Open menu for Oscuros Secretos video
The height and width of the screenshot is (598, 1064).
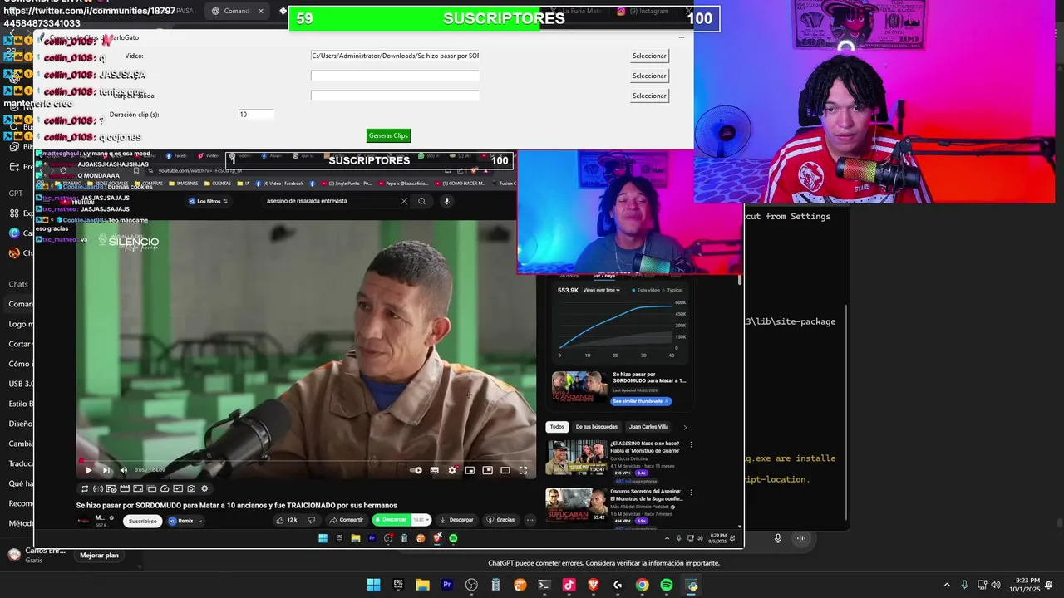tap(691, 493)
